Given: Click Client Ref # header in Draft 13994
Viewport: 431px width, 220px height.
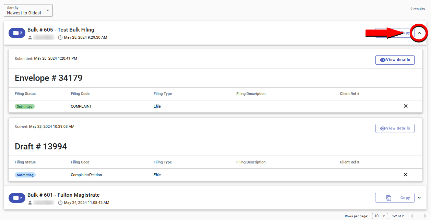Looking at the screenshot, I should coord(350,162).
